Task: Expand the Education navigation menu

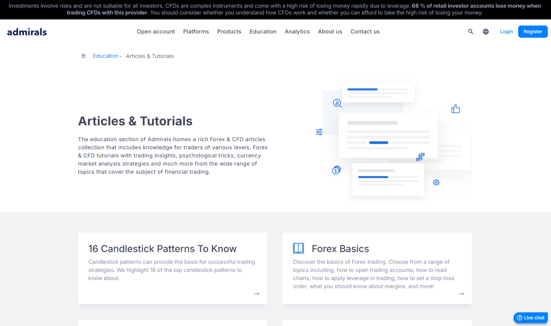Action: (x=263, y=32)
